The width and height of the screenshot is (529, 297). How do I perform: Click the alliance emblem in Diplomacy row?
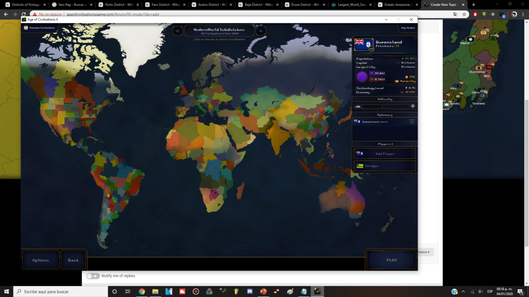coord(412,121)
